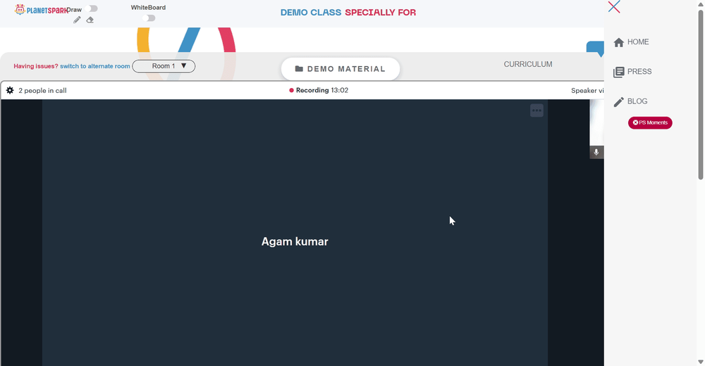Screen dimensions: 705x366
Task: Click the 2 people in call label
Action: pos(42,90)
